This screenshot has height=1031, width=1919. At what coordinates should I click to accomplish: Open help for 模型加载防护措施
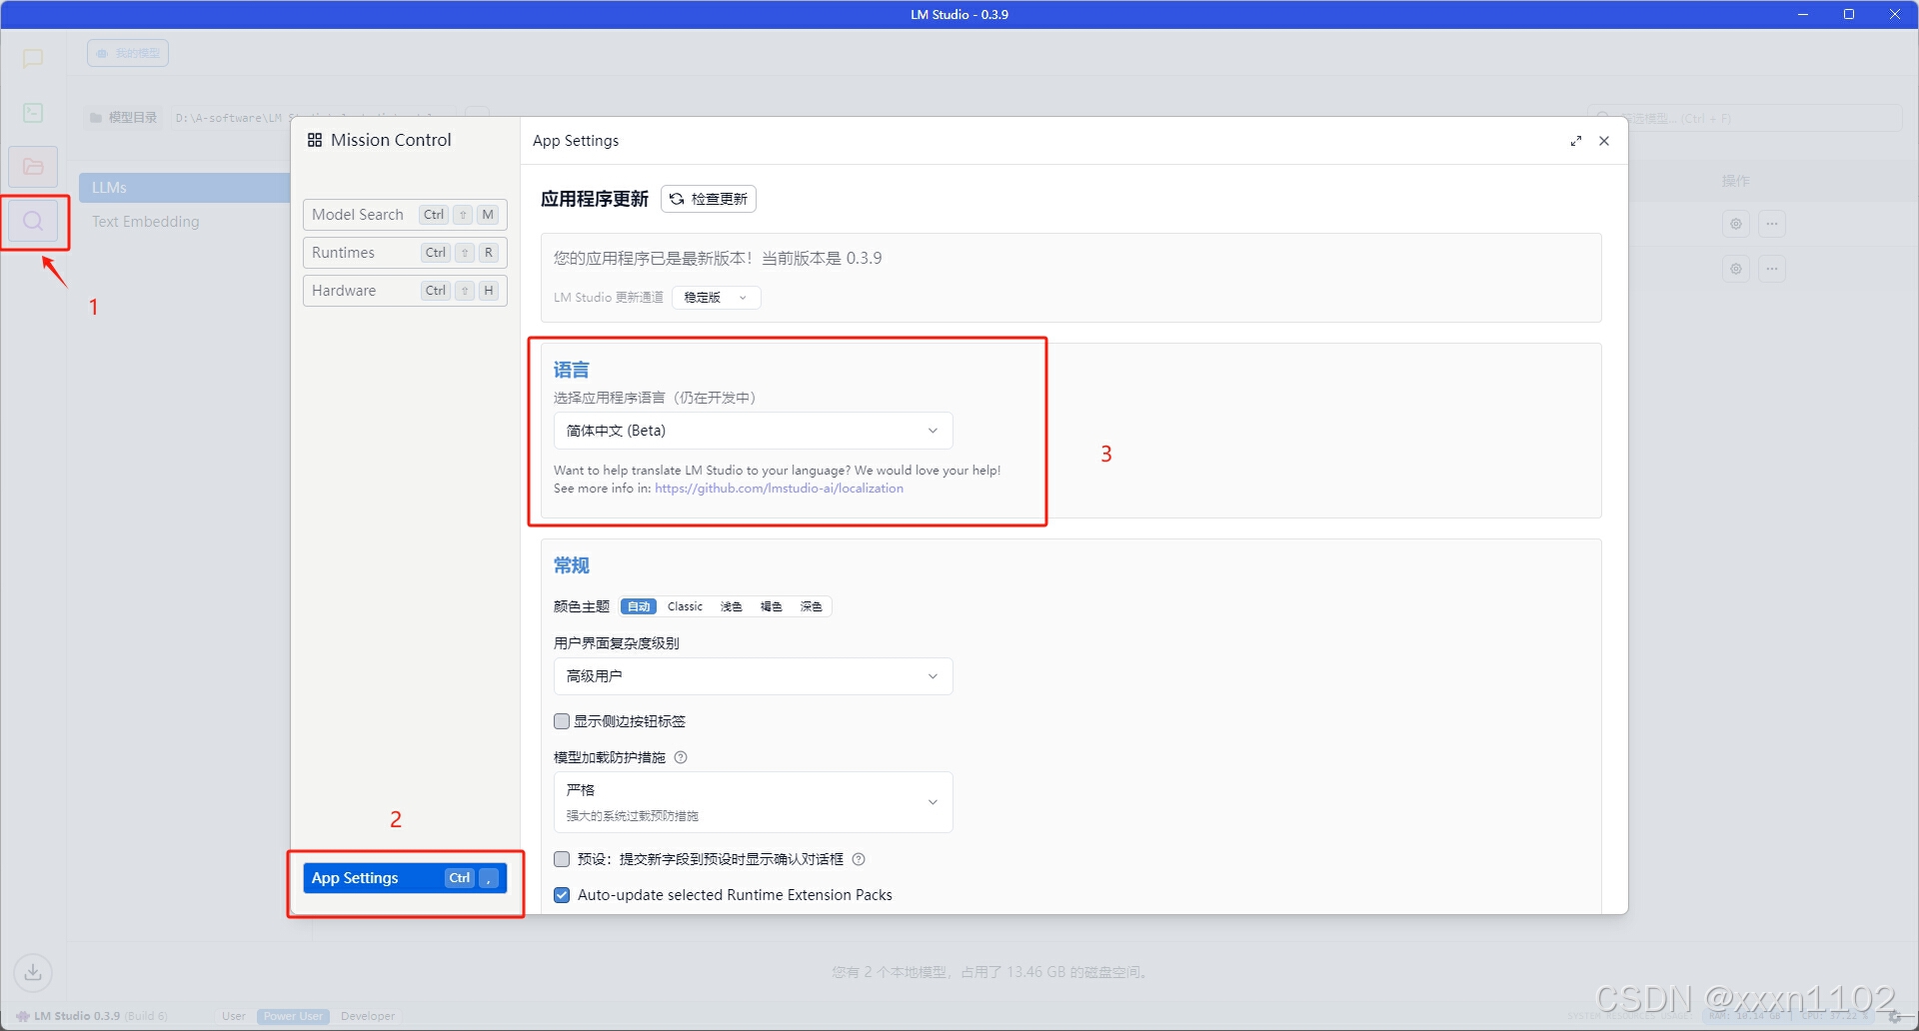(x=681, y=757)
